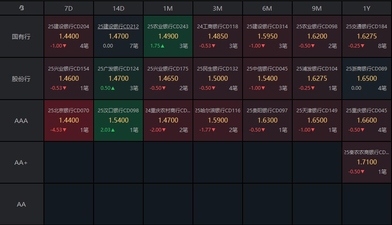Select the 25秦农农商银行 CD cell at 1.7100
Image resolution: width=392 pixels, height=225 pixels.
point(367,162)
